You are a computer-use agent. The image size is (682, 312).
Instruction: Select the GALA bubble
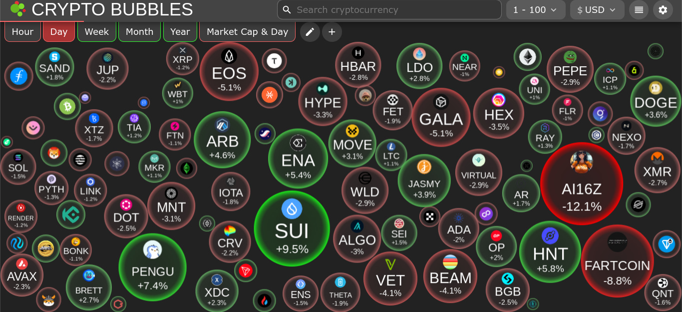(441, 117)
